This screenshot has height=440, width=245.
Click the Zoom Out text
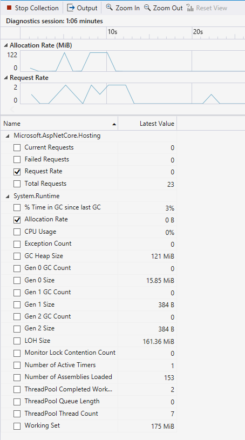(168, 8)
